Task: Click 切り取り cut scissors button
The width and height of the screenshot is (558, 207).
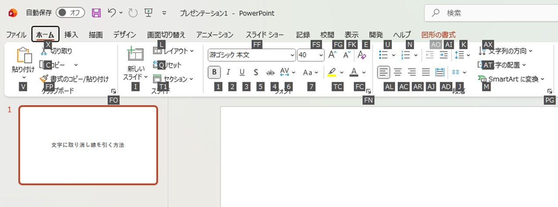Action: coord(56,51)
